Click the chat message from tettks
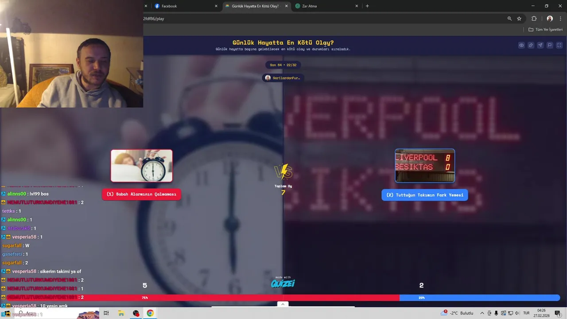The width and height of the screenshot is (567, 319). (x=12, y=211)
